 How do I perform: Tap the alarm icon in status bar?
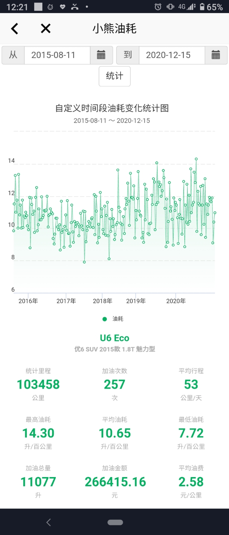[x=158, y=7]
